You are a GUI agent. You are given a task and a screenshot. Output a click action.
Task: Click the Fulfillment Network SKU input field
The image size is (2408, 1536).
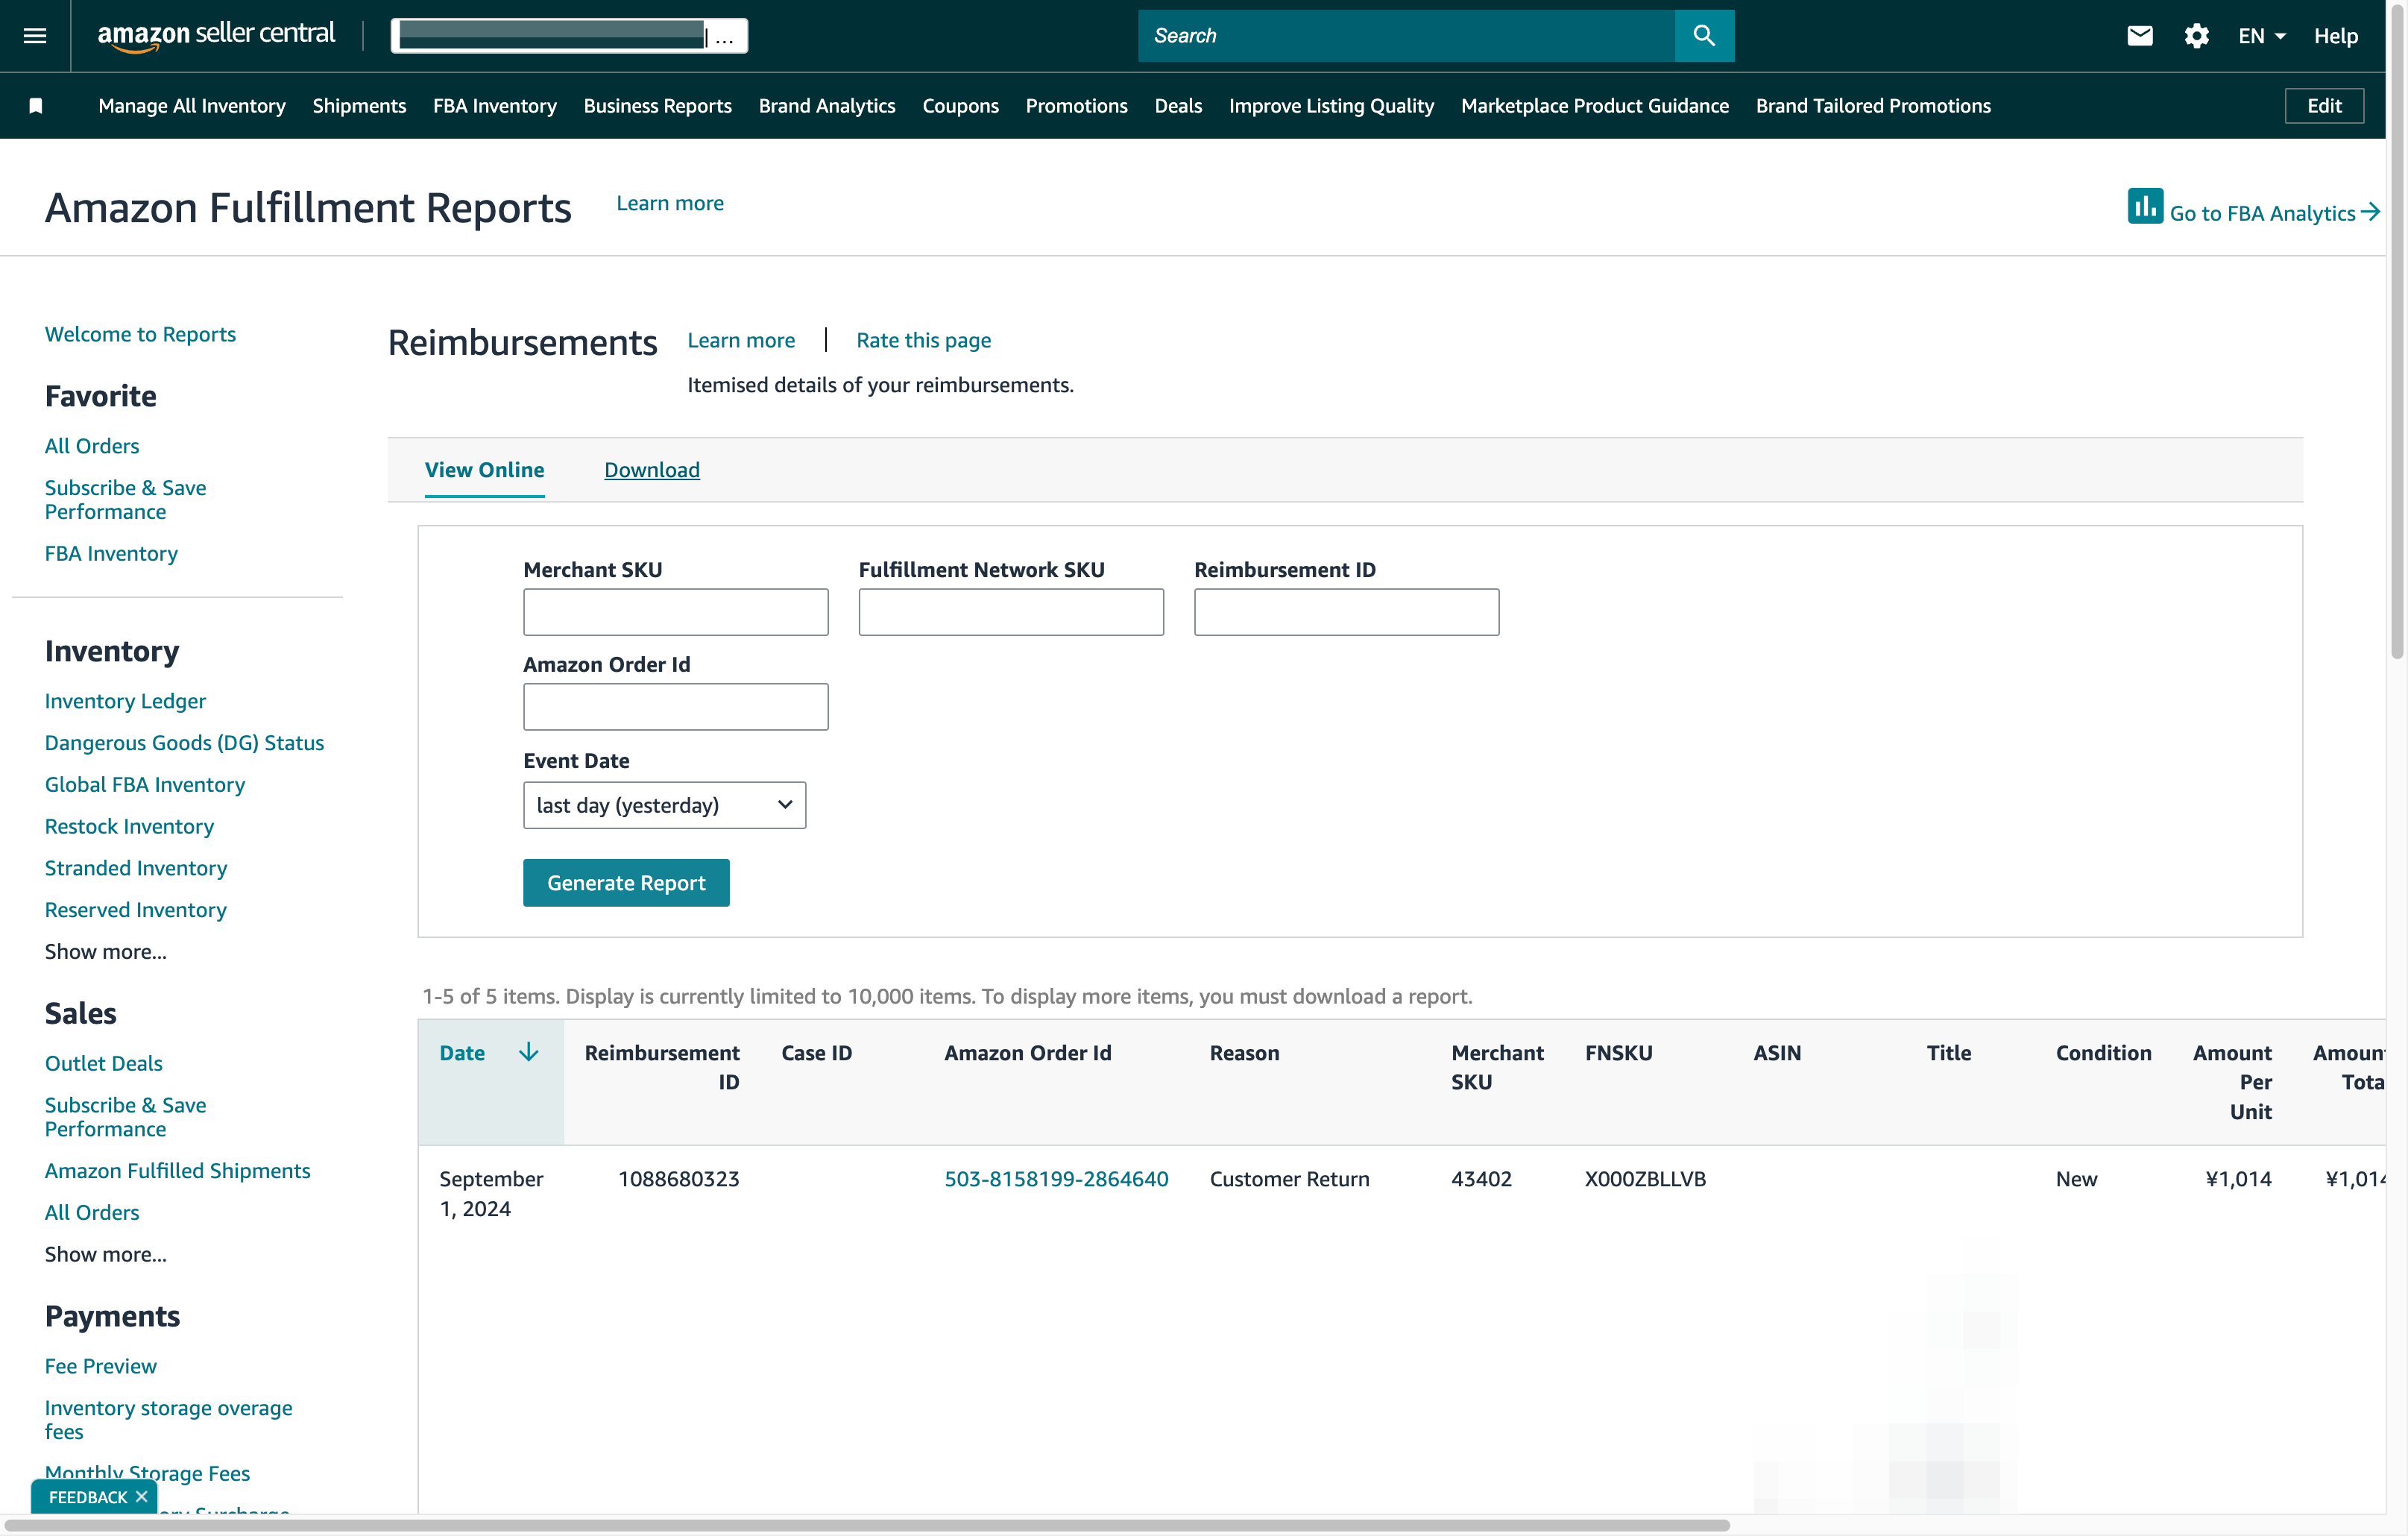coord(1011,612)
